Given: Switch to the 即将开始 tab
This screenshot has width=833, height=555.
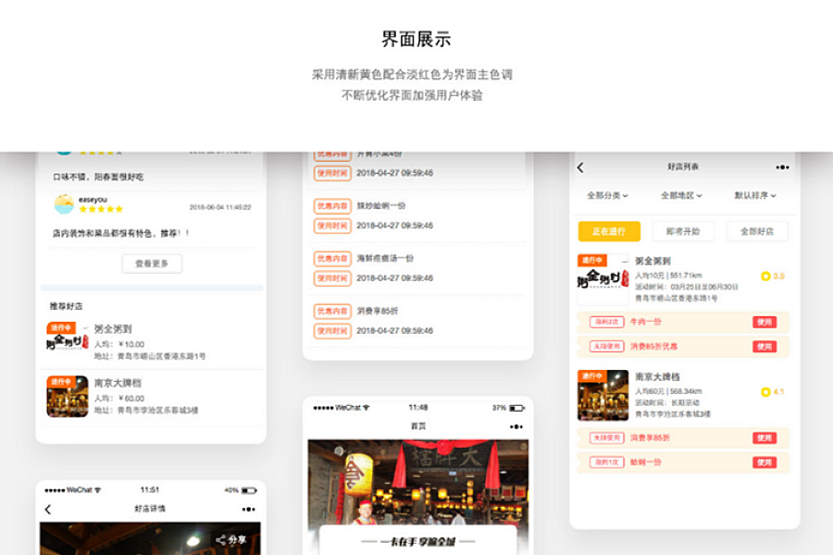Looking at the screenshot, I should pyautogui.click(x=683, y=231).
